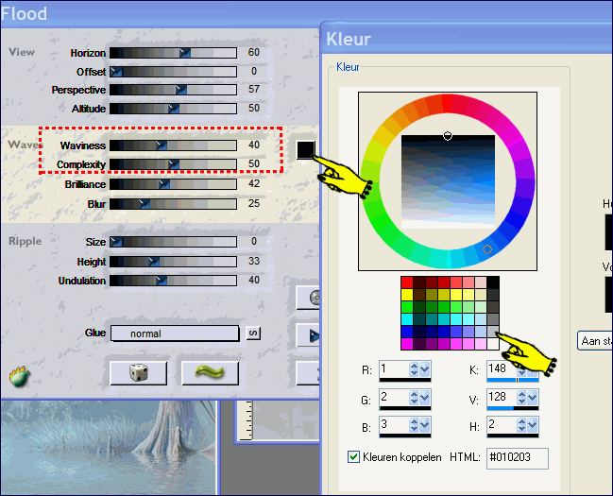Click the V value input field
613x496 pixels.
(502, 397)
